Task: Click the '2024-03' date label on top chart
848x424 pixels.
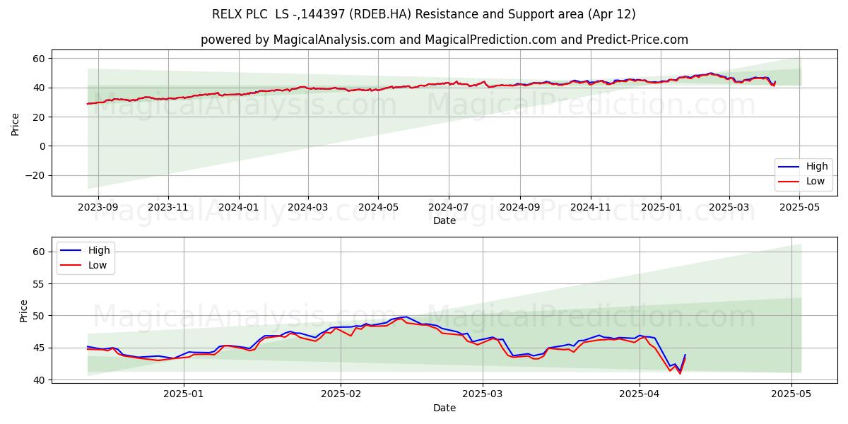Action: click(x=308, y=206)
